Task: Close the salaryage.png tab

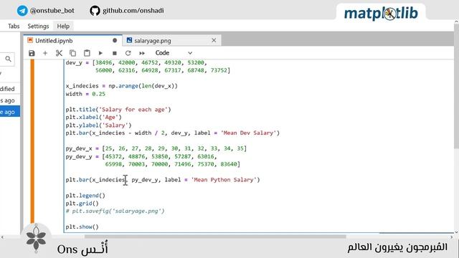Action: 214,40
